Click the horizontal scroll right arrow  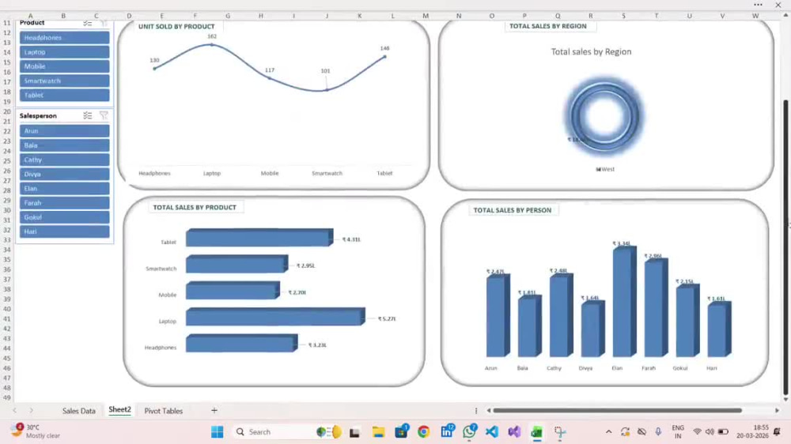778,411
